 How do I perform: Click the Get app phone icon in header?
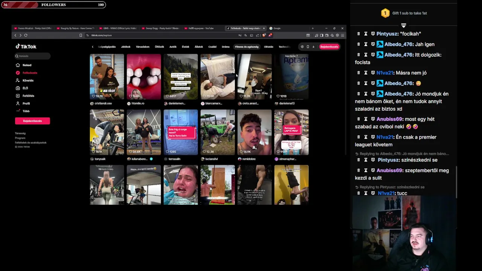pyautogui.click(x=308, y=47)
